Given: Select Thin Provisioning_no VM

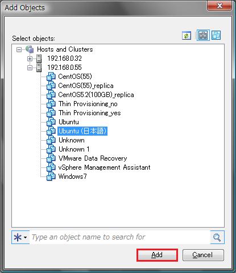Looking at the screenshot, I should coord(88,104).
